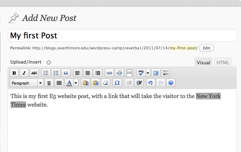Click Edit next to the permalink
The height and width of the screenshot is (152, 241).
tap(206, 48)
